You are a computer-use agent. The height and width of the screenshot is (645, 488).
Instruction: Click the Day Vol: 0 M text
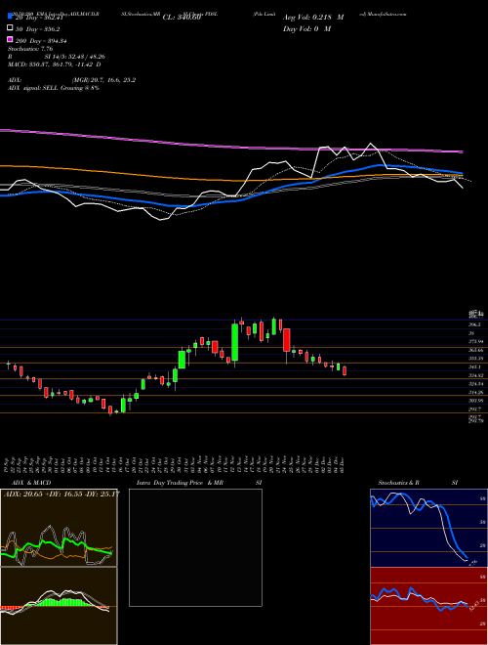[x=306, y=28]
